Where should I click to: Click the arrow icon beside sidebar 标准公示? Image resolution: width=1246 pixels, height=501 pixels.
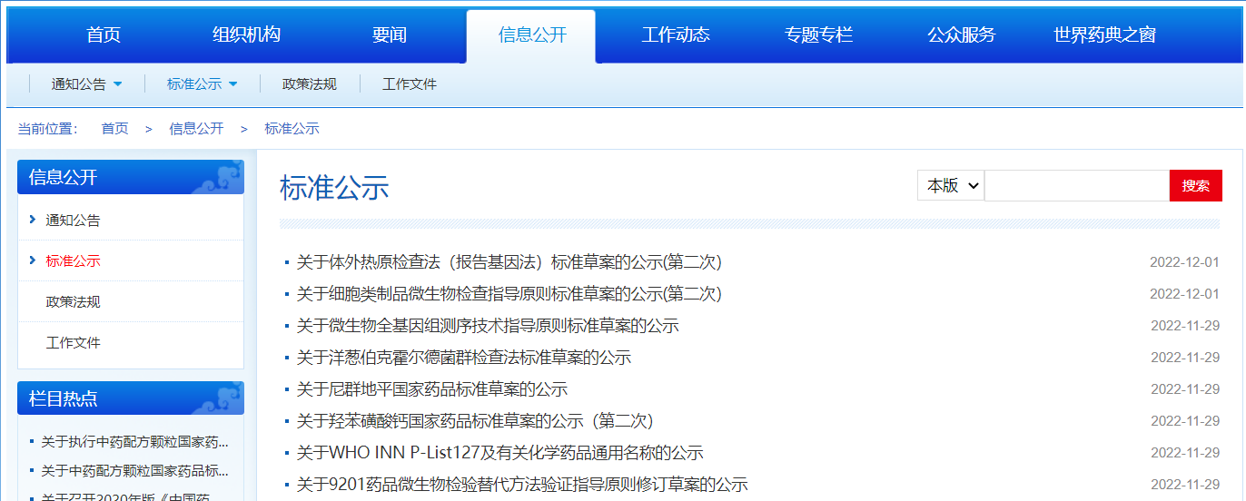(33, 260)
